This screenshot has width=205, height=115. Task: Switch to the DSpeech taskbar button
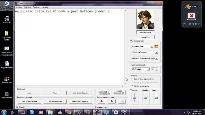pyautogui.click(x=97, y=112)
